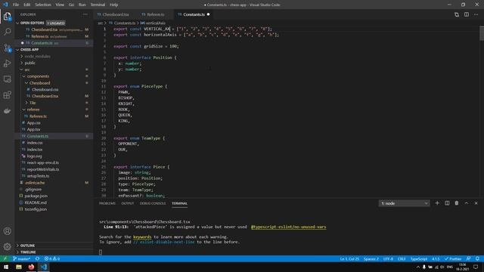Open editor More Actions ellipsis
The image size is (484, 272).
click(x=476, y=14)
